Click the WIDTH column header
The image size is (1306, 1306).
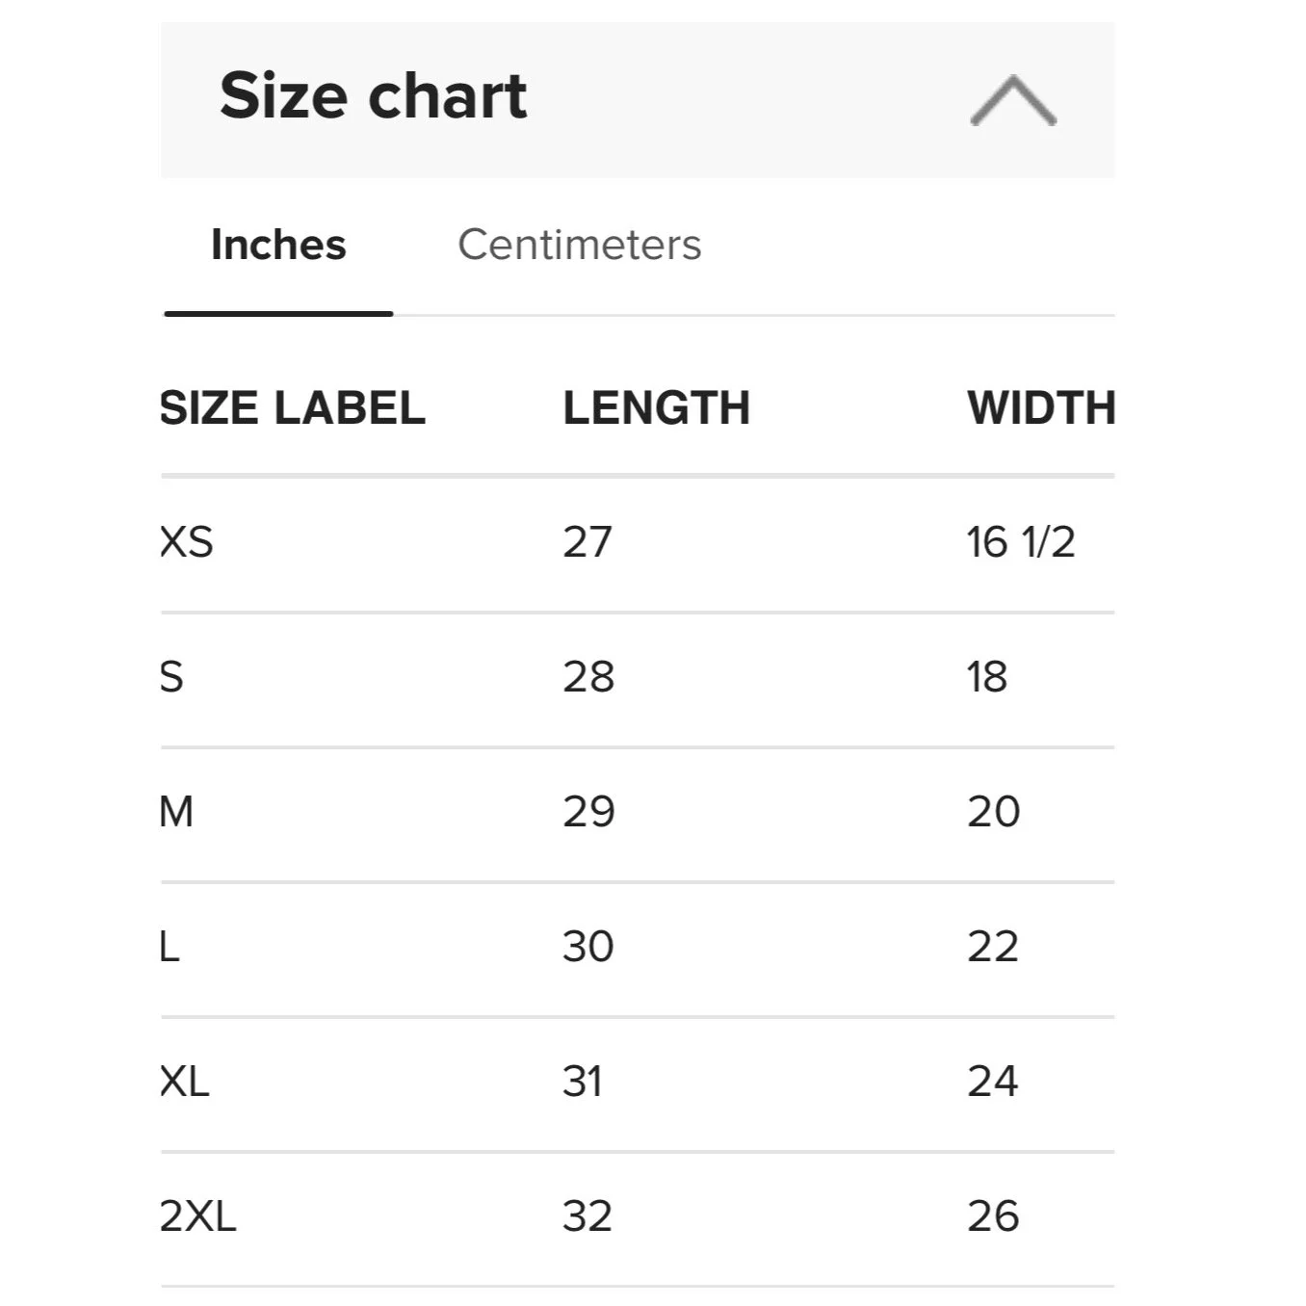[1040, 407]
